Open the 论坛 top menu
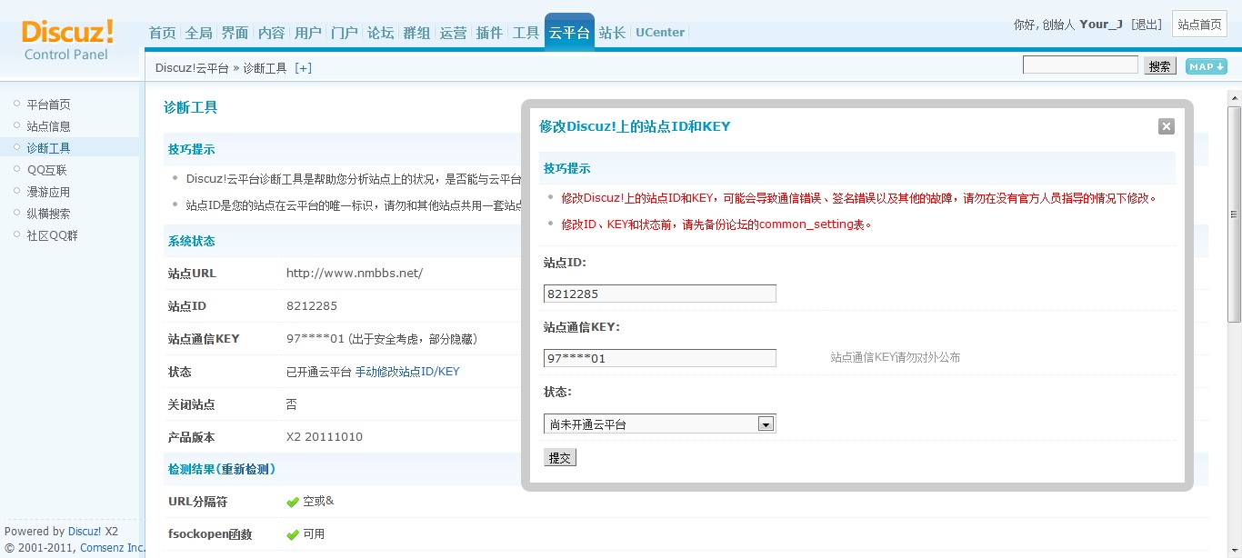Image resolution: width=1242 pixels, height=558 pixels. [380, 33]
